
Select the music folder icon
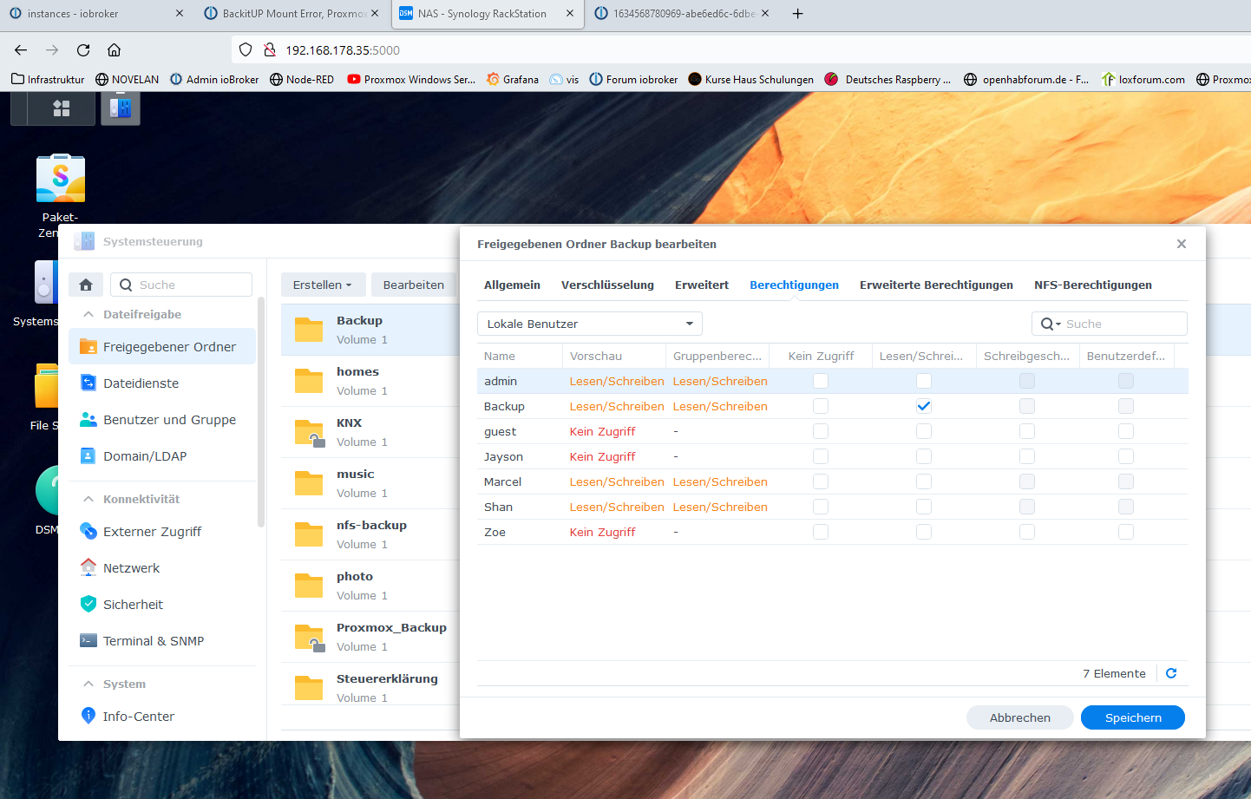point(309,483)
